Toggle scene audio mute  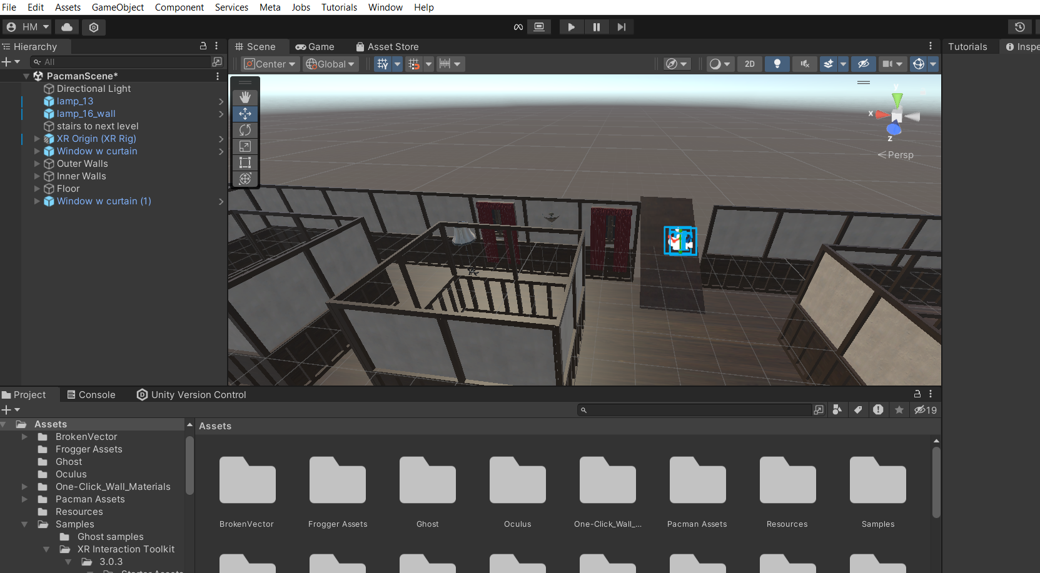pyautogui.click(x=805, y=64)
